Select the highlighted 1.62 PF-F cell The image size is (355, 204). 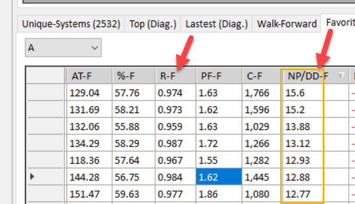(219, 177)
